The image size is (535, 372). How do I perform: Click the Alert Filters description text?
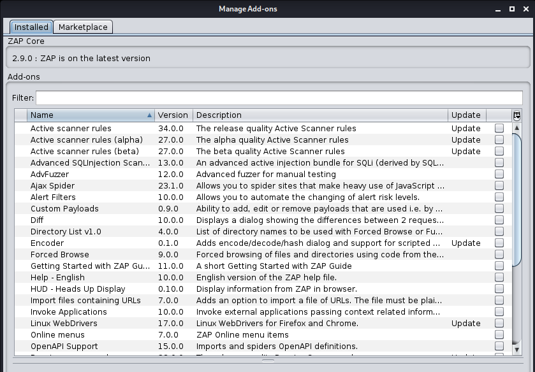point(308,197)
